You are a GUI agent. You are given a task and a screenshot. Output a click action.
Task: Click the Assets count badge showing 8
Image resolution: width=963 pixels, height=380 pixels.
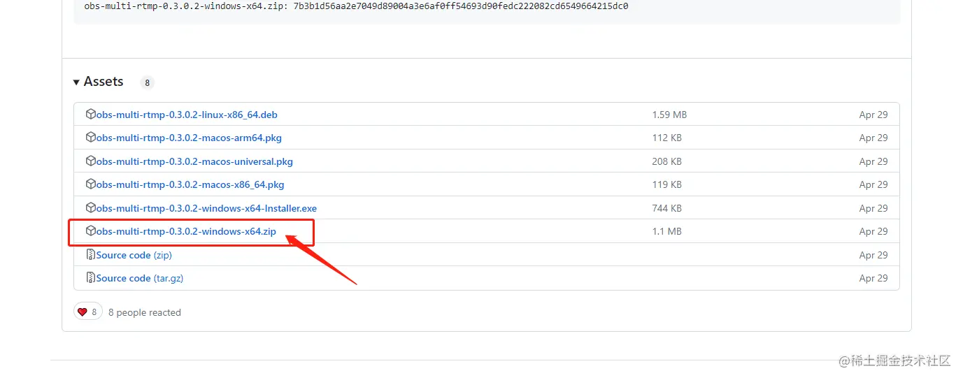click(x=147, y=82)
